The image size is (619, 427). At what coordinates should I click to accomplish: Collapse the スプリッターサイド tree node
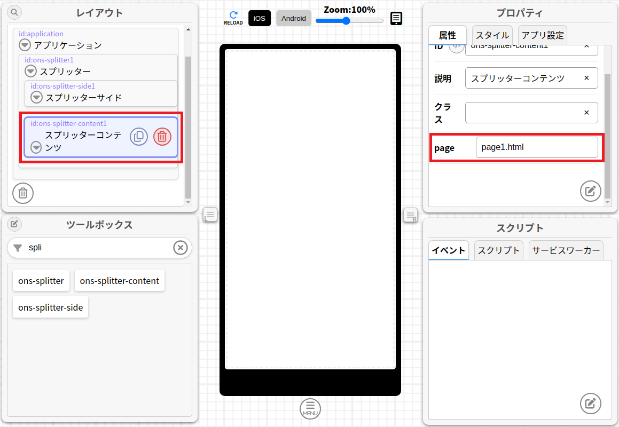pyautogui.click(x=36, y=97)
